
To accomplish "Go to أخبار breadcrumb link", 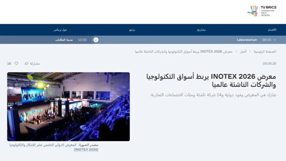I will (243, 52).
